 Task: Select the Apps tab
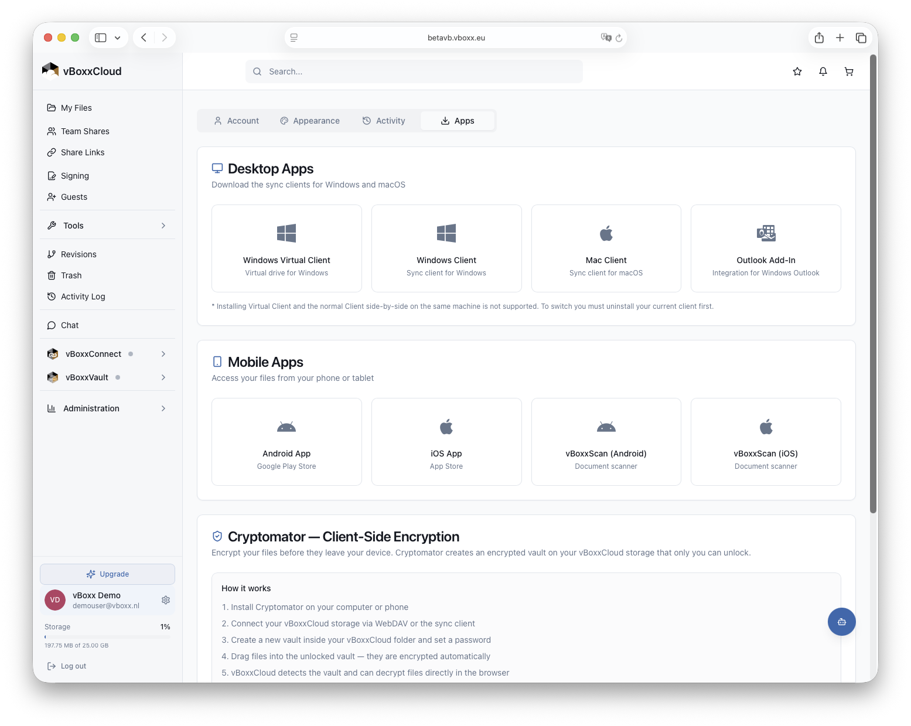(x=458, y=121)
